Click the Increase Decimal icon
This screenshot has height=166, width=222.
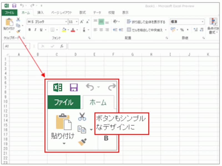[196, 30]
